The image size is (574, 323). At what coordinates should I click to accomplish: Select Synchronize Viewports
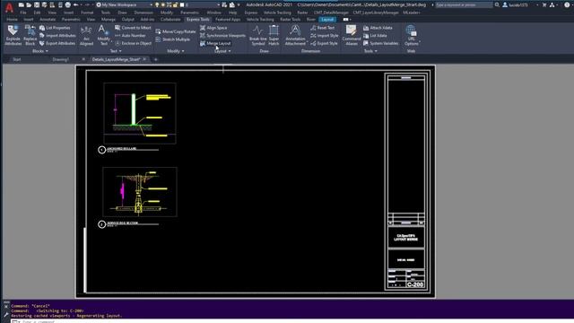point(222,36)
